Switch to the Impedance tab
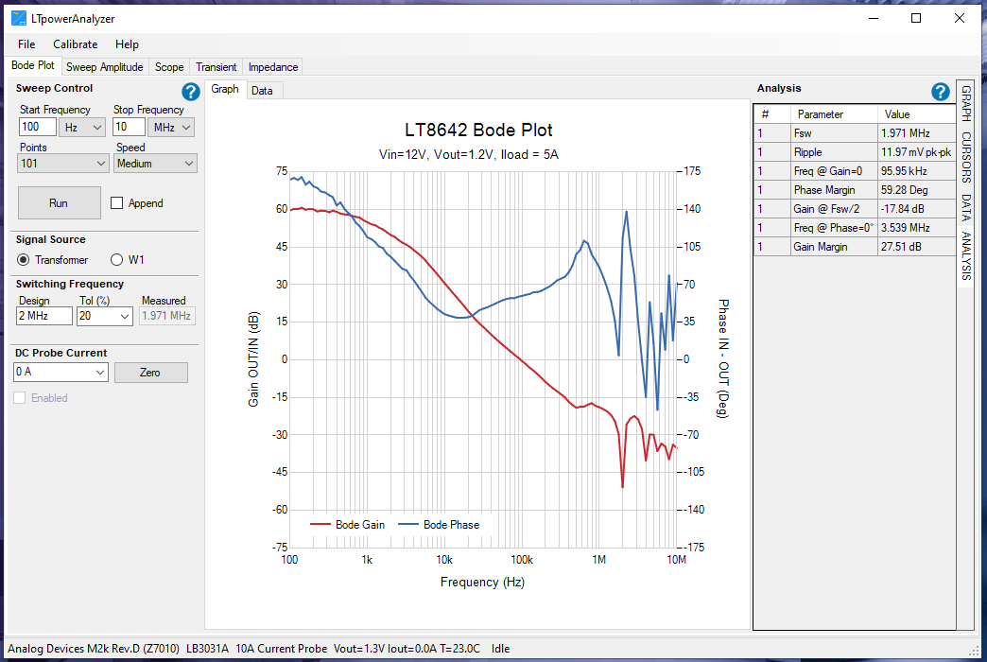This screenshot has height=662, width=987. (x=272, y=67)
